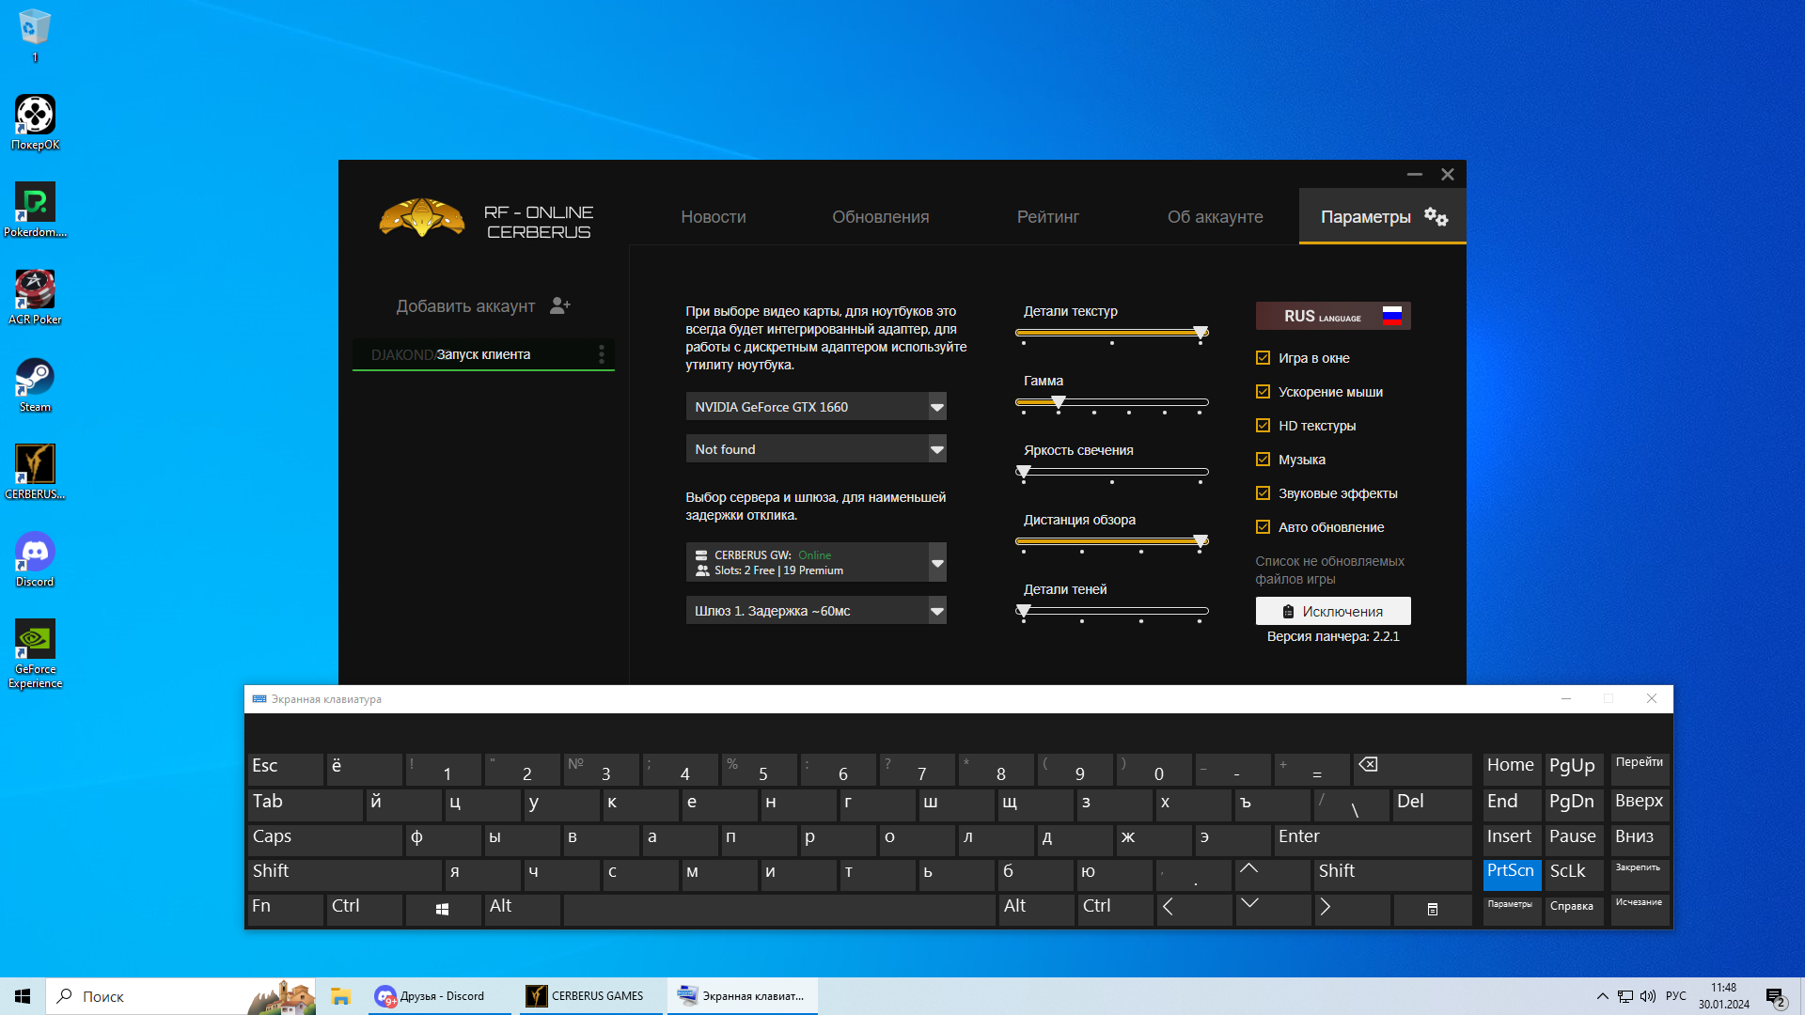Click the Запуск клиента account row
The width and height of the screenshot is (1805, 1015).
[483, 354]
